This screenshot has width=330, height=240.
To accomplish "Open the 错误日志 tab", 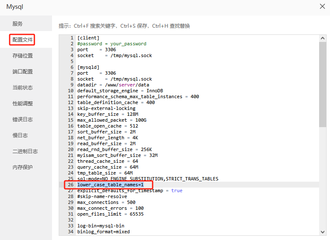I will pos(23,119).
